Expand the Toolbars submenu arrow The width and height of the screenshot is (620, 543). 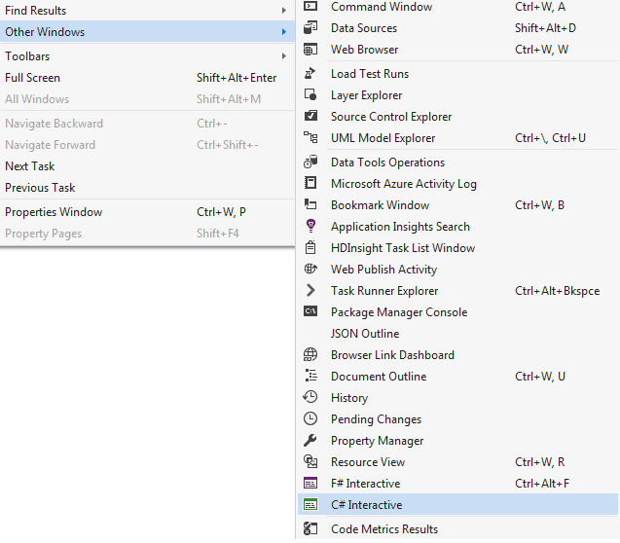[284, 56]
